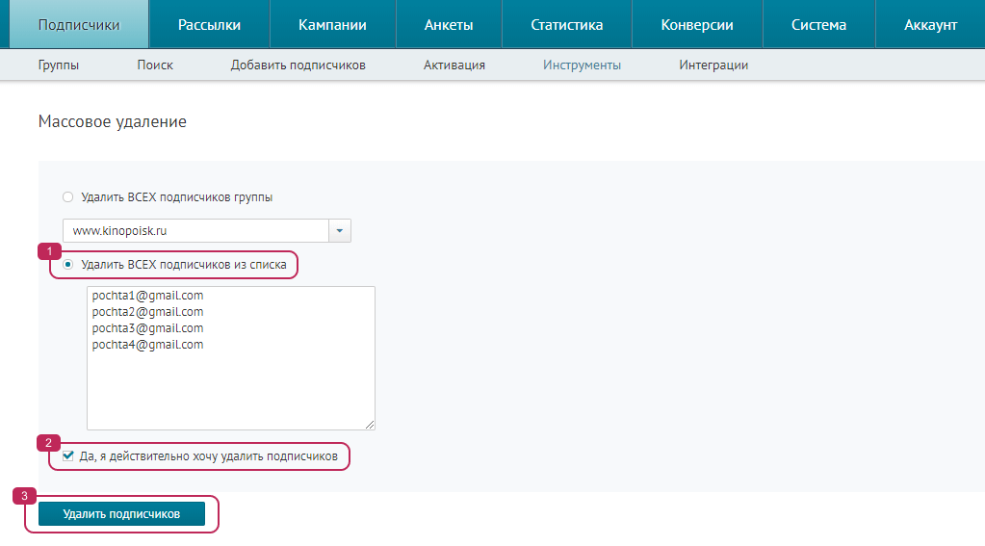Image resolution: width=985 pixels, height=546 pixels.
Task: Open the Статистика tab
Action: (x=567, y=25)
